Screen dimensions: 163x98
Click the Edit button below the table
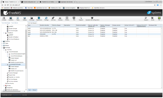coord(29,90)
